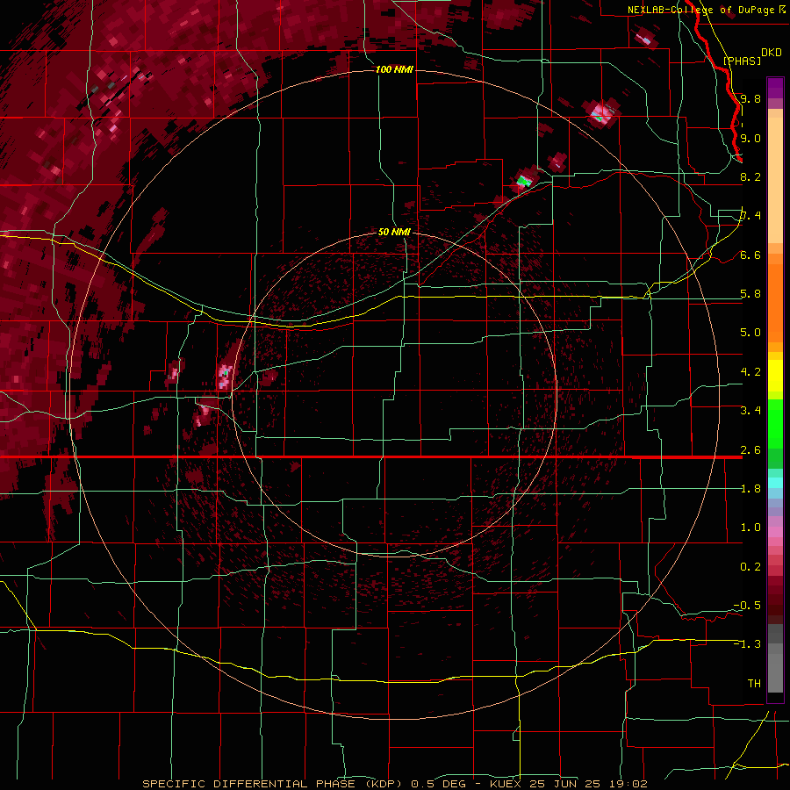Viewport: 790px width, 790px height.
Task: Click the 9.8 value on the scale
Action: tap(750, 98)
